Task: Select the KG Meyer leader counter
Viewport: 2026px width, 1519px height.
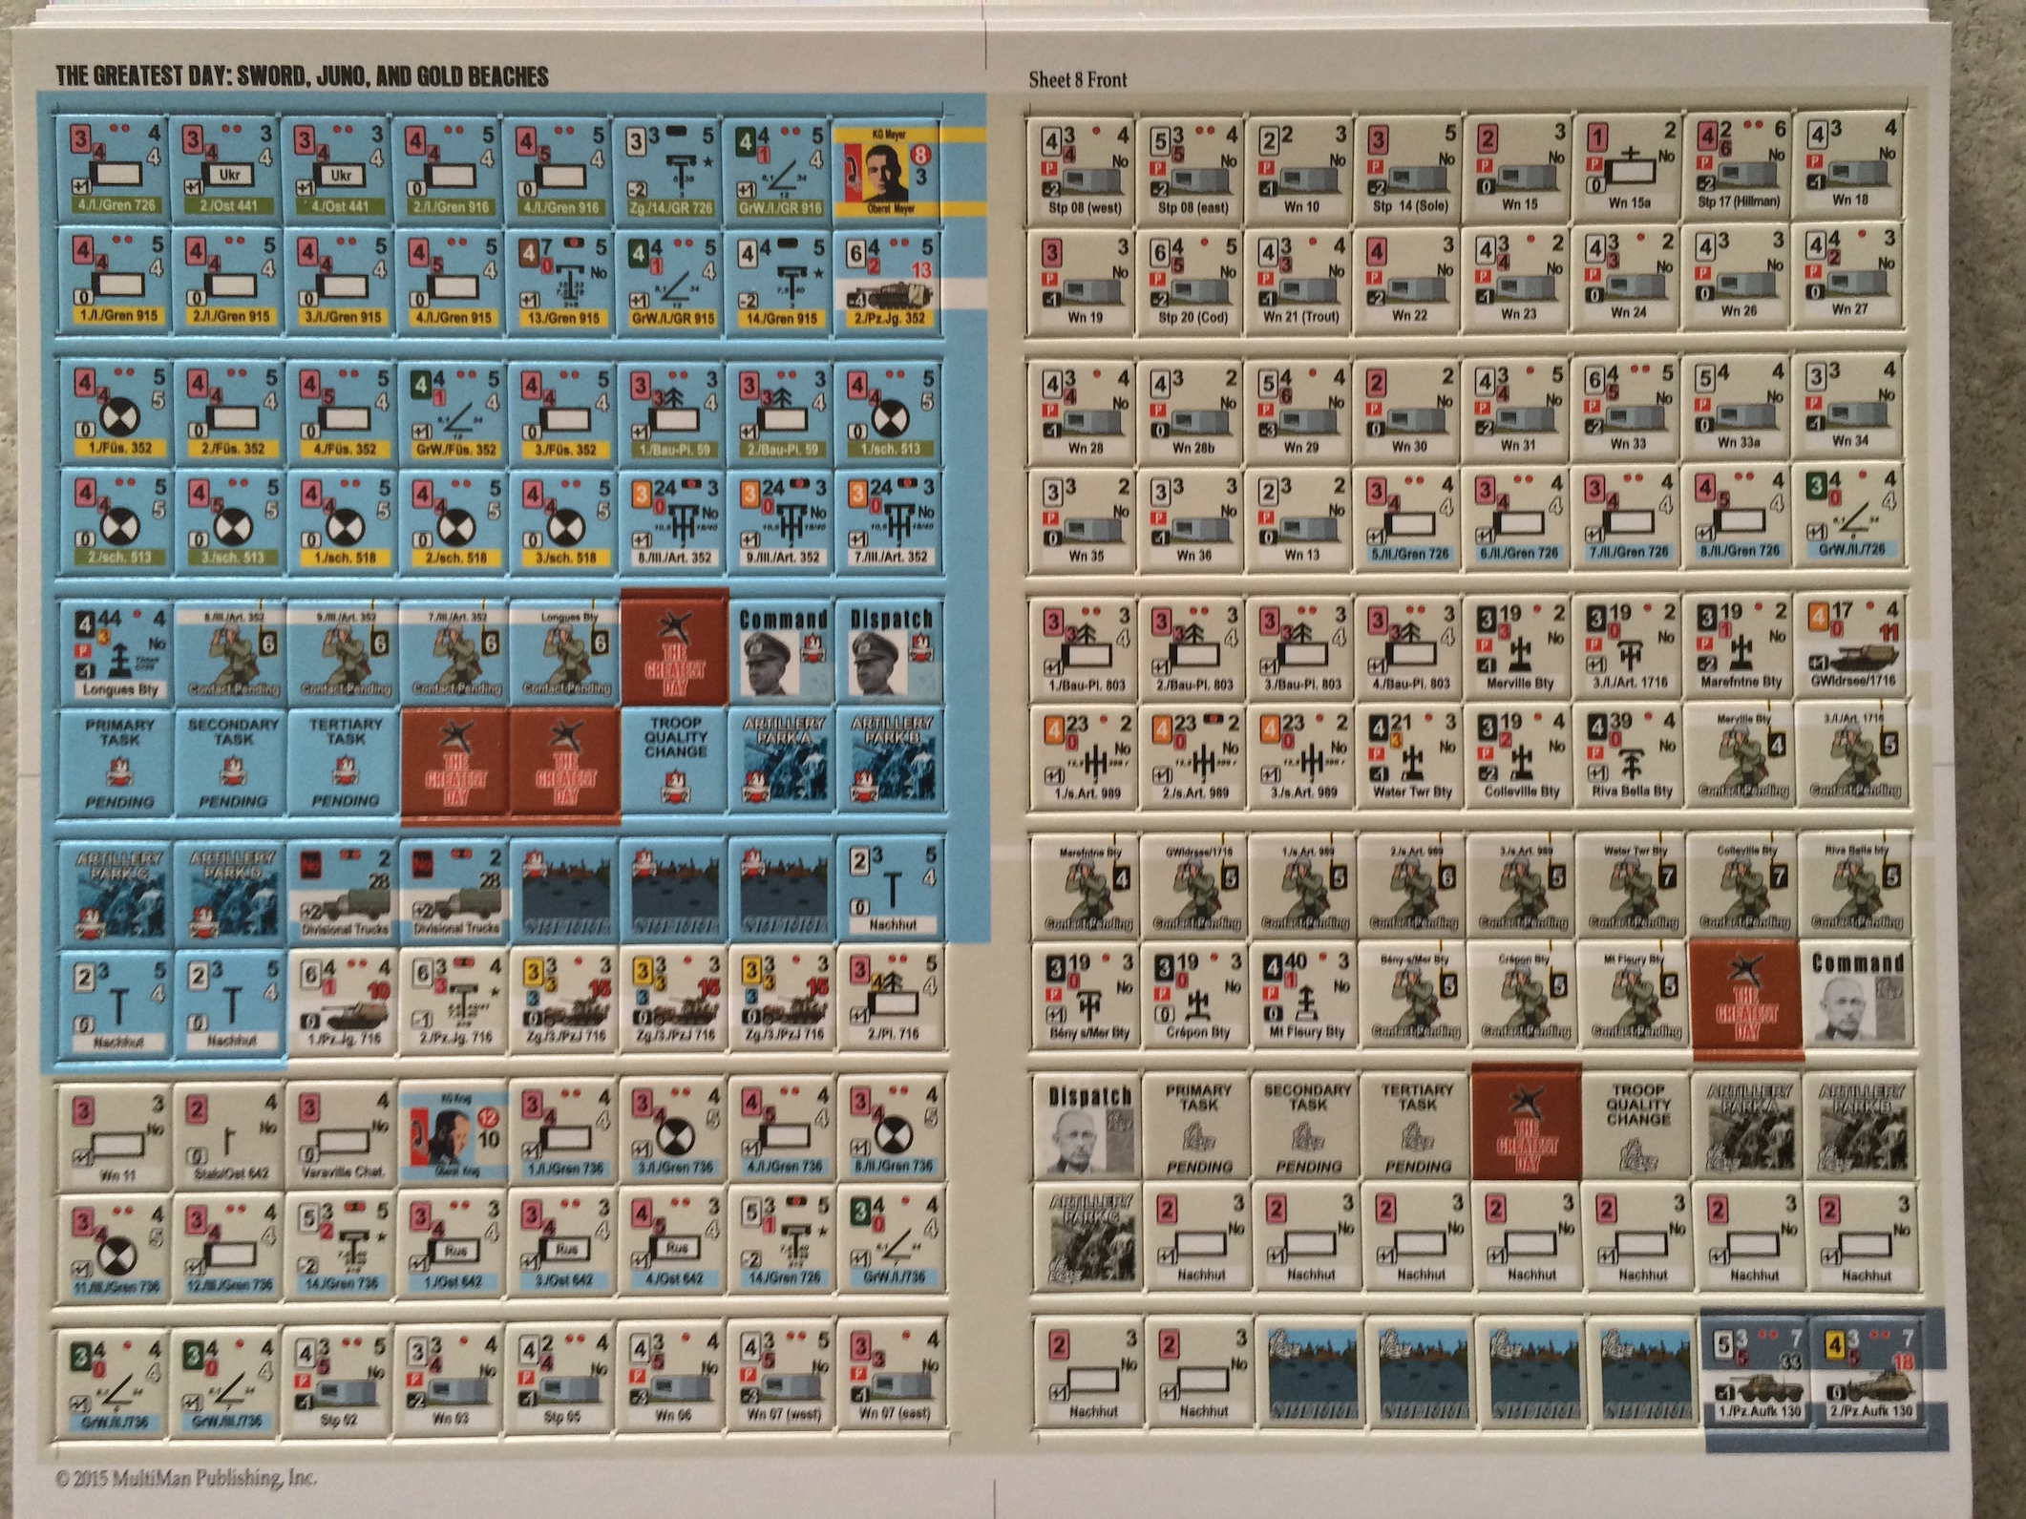Action: click(889, 170)
